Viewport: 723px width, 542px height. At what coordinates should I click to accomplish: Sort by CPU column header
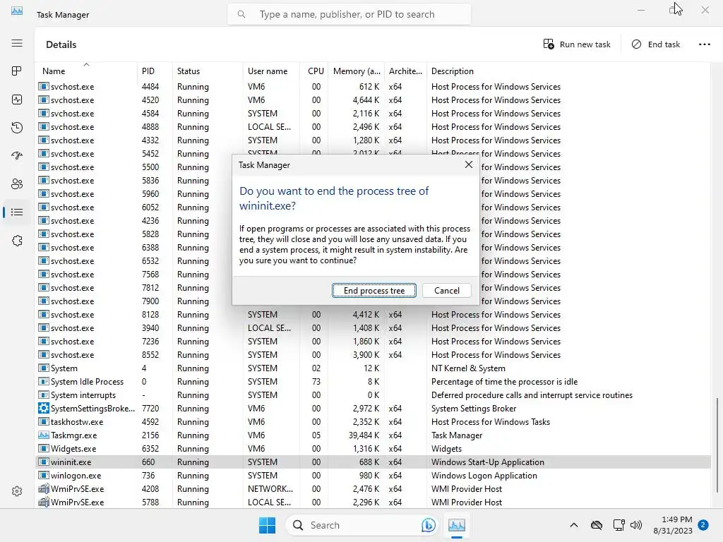[316, 71]
